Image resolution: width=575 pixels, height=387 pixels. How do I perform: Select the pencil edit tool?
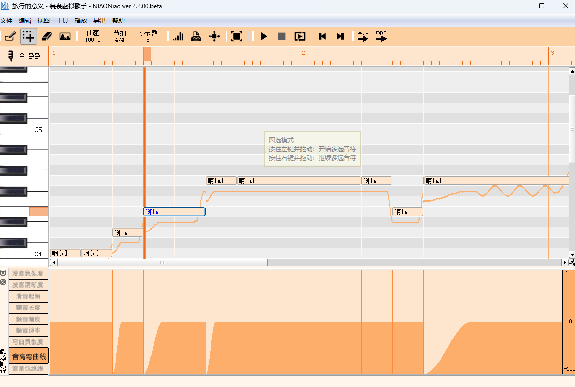(x=10, y=36)
